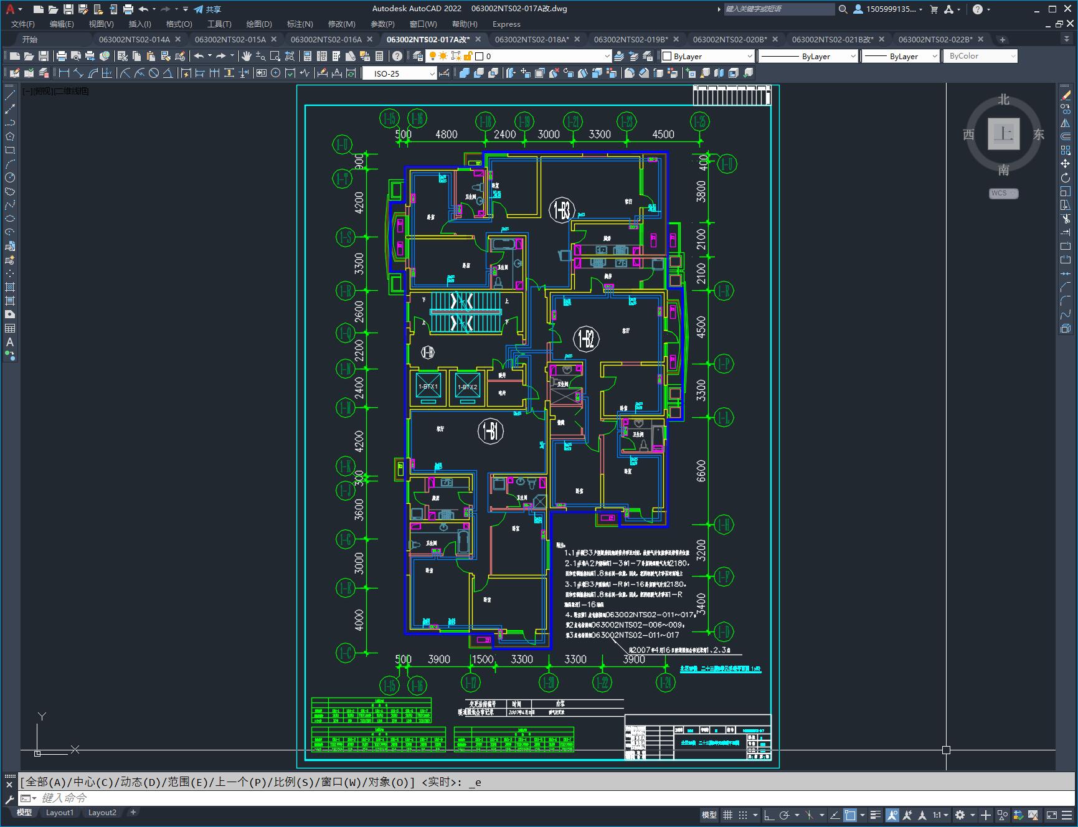Toggle annotation visibility in status bar
This screenshot has width=1078, height=827.
892,815
